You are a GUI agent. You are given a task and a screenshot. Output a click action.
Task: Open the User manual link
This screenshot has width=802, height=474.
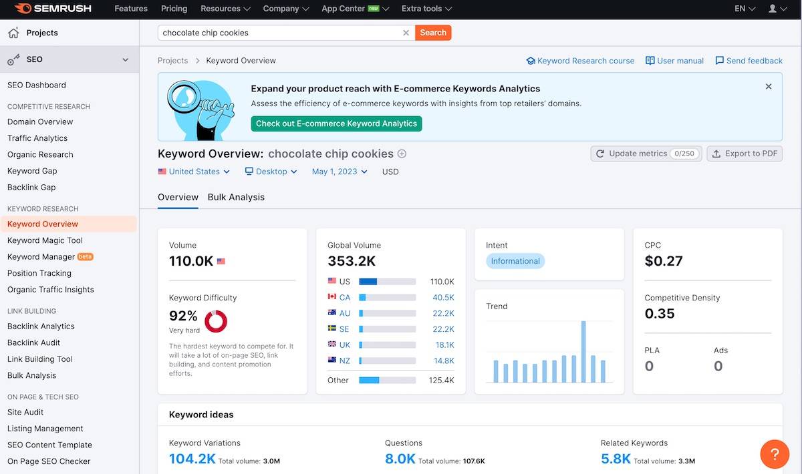coord(674,61)
